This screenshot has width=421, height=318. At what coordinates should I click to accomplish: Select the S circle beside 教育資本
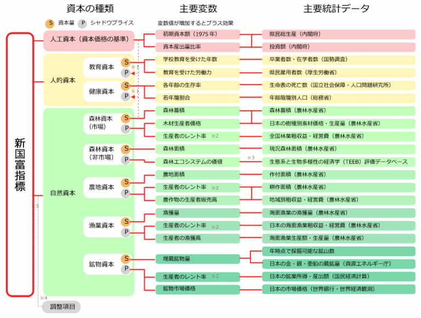click(x=126, y=63)
